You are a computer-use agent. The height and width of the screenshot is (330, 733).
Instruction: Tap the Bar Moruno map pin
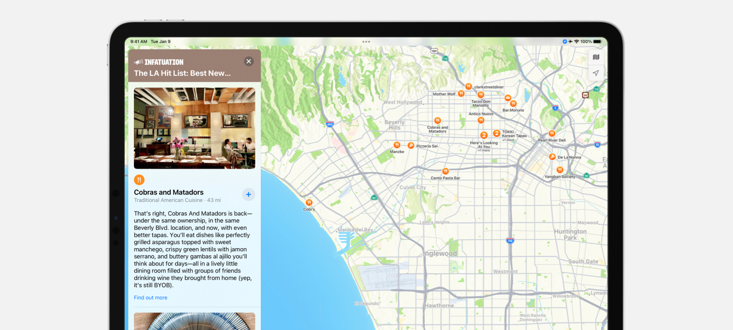[x=513, y=104]
